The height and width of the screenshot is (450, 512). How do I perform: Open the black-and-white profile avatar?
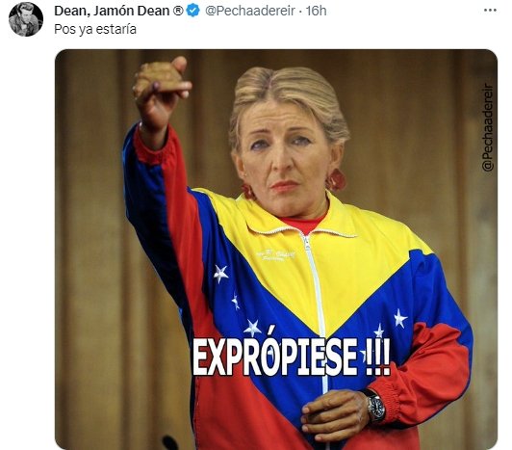26,18
